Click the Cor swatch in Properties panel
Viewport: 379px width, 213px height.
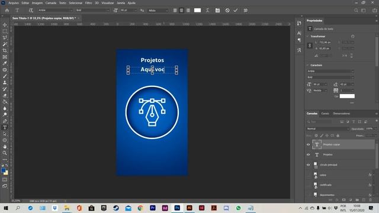347,96
